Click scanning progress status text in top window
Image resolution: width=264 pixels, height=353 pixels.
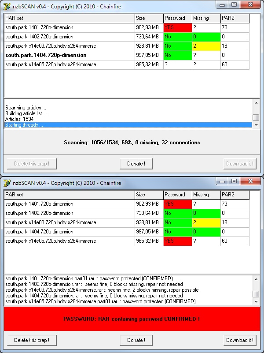132,143
